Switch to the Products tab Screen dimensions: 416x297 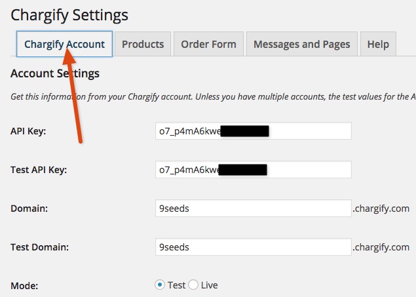(143, 44)
